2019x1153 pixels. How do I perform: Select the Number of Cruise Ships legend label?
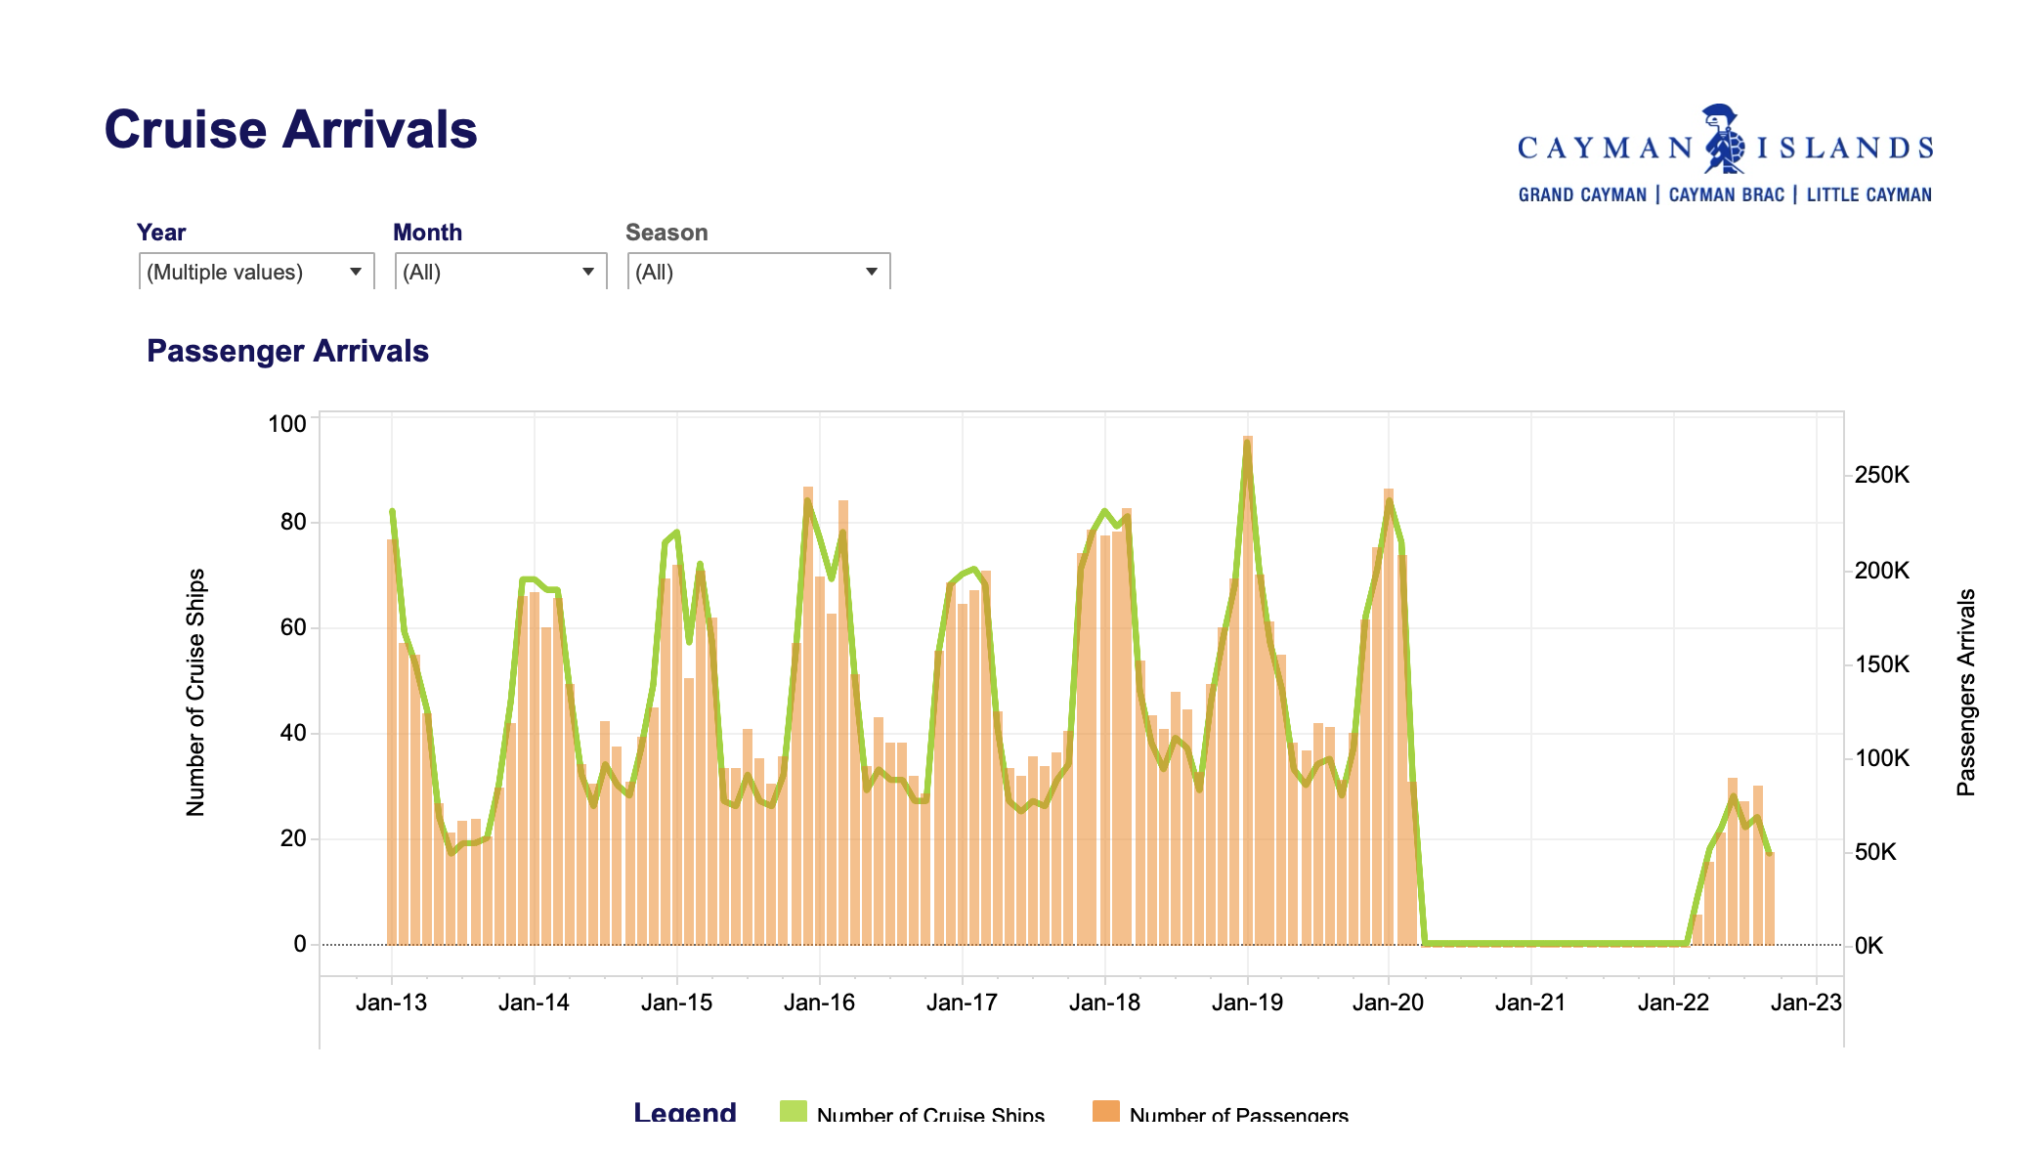(930, 1115)
